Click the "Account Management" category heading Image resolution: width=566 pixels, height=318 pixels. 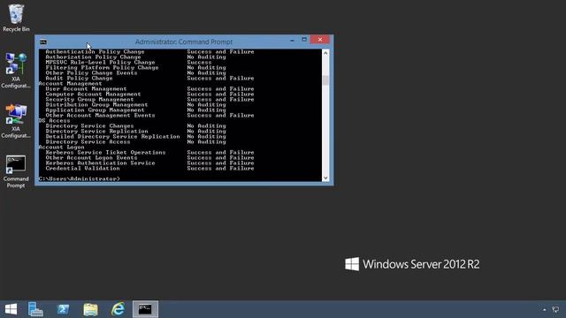(x=71, y=84)
